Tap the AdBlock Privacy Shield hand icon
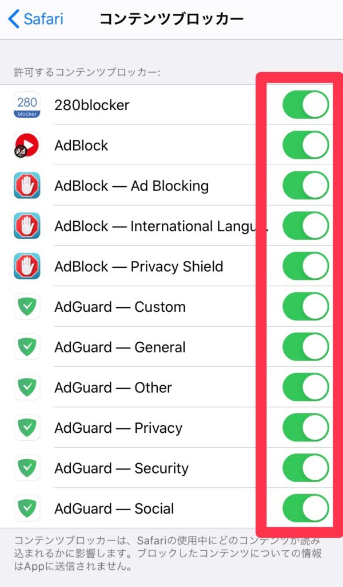Viewport: 343px width, 587px height. (27, 267)
